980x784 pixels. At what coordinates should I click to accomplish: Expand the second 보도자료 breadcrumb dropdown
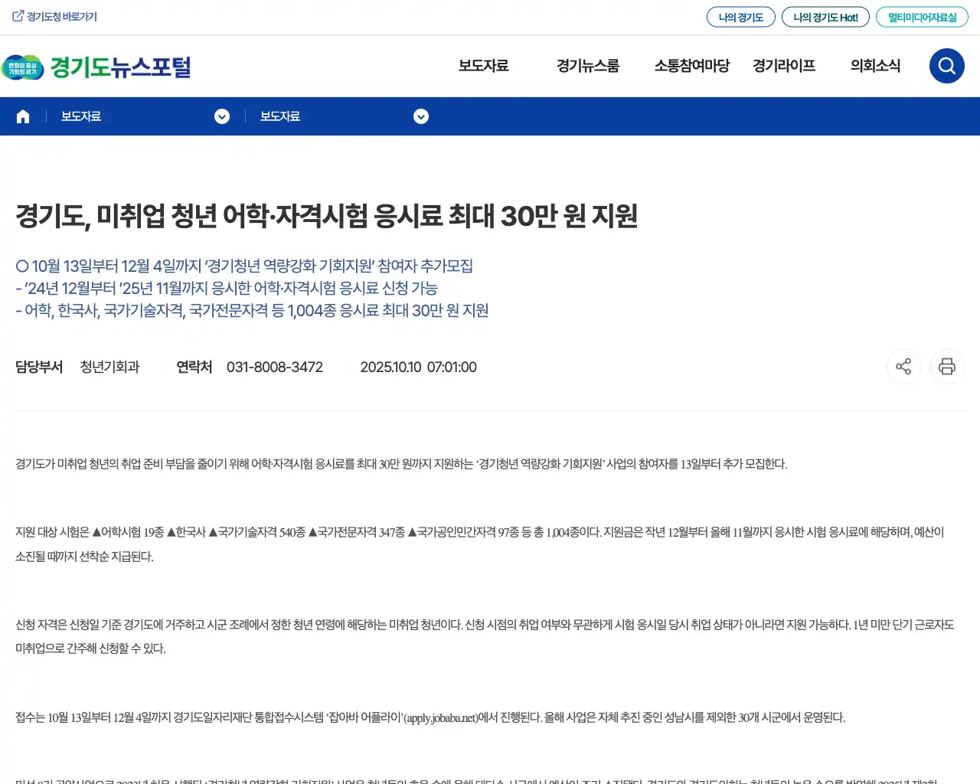(x=420, y=116)
